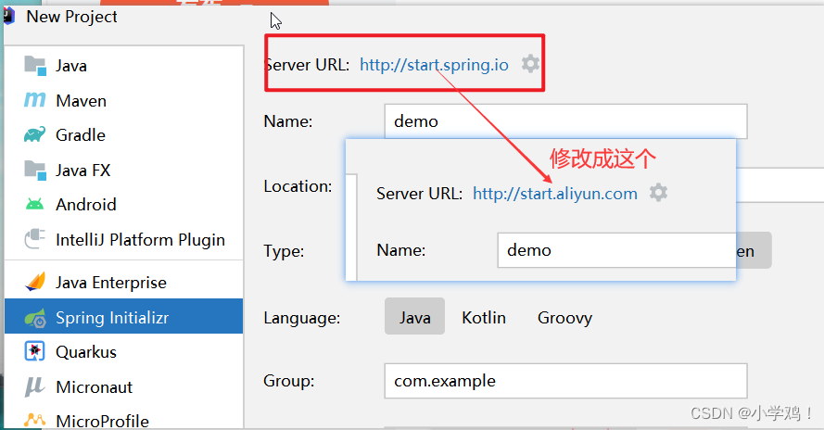Open server URL settings gear for start.spring.io
This screenshot has height=430, width=824.
530,64
